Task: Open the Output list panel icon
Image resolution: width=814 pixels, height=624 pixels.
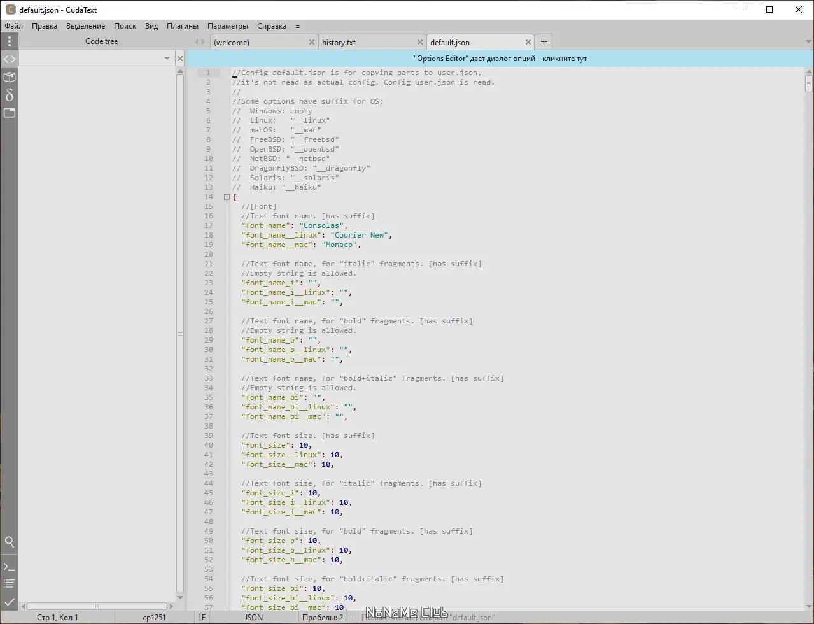Action: [x=9, y=584]
